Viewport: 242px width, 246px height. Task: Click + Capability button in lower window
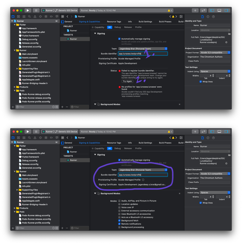click(98, 148)
